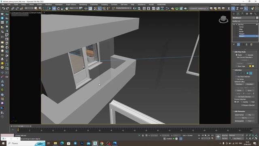Viewport: 259px width, 146px height.
Task: Activate Unlink Selection in the main toolbar
Action: (x=17, y=9)
